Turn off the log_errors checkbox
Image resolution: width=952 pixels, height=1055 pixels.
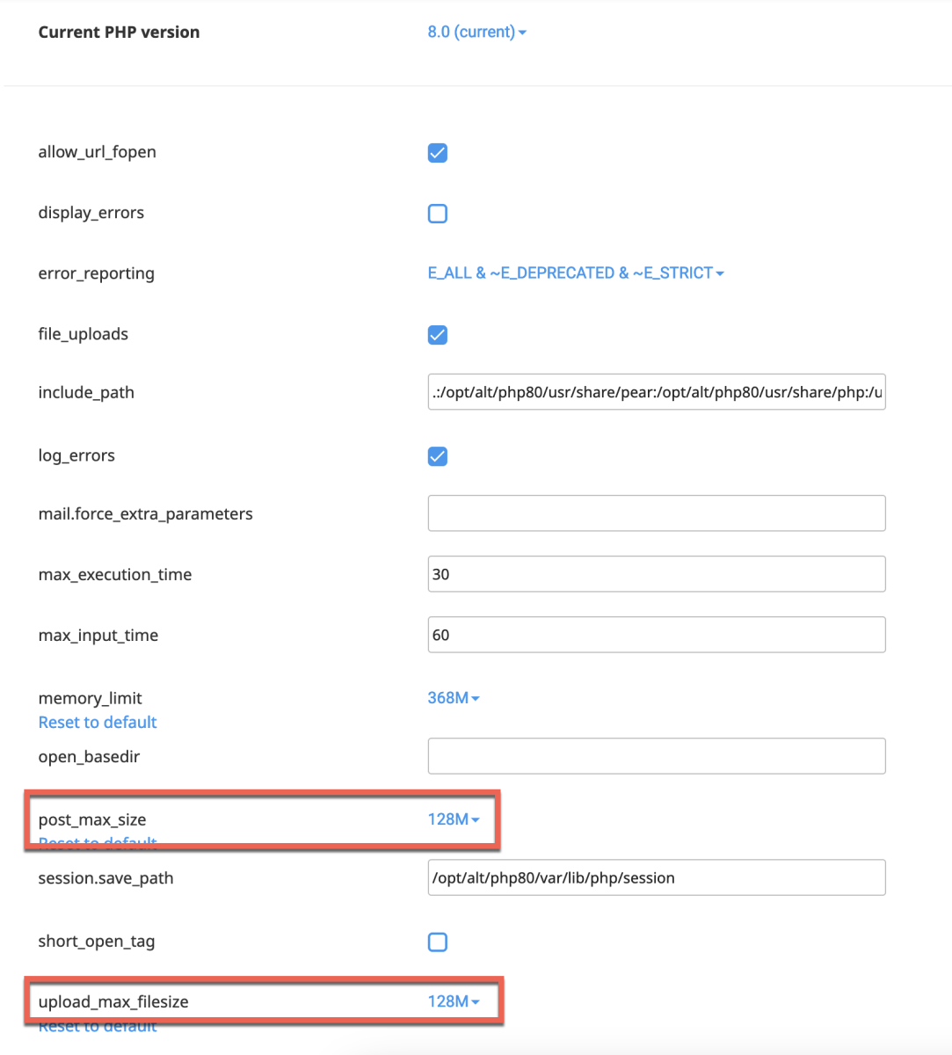point(437,456)
